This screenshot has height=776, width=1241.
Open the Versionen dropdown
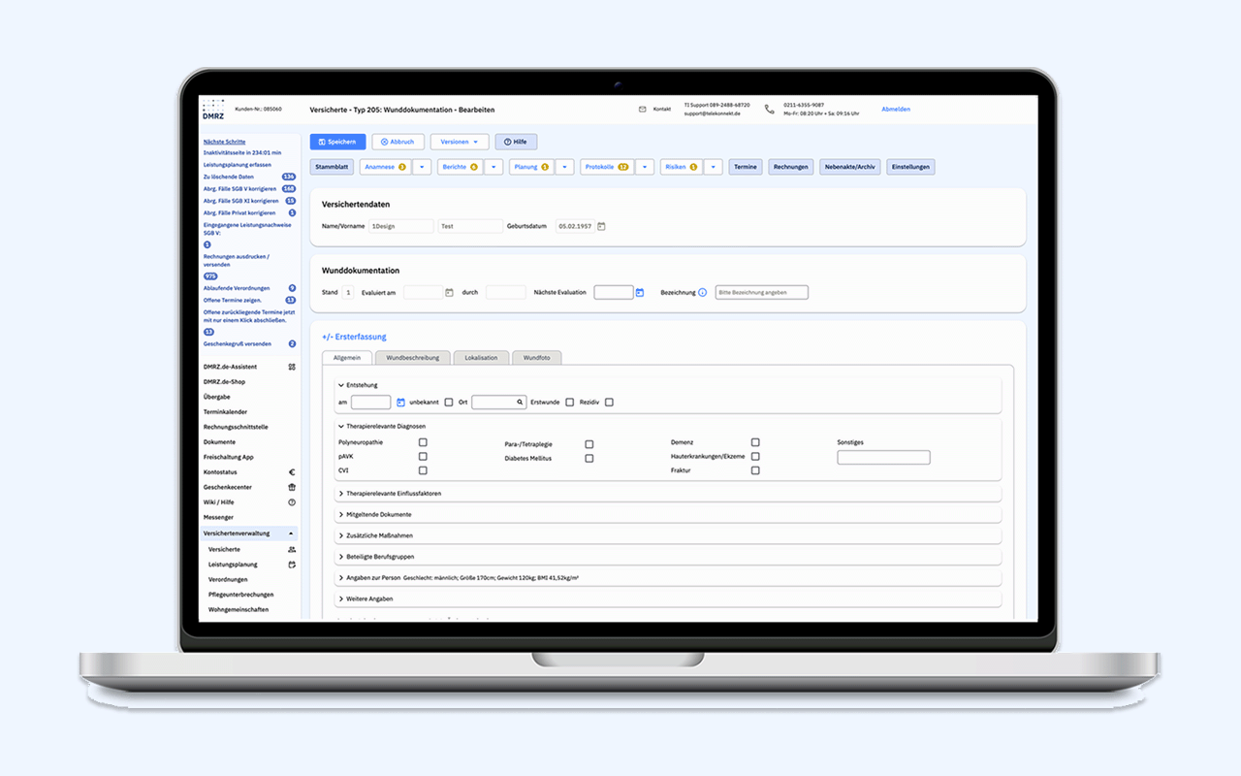click(x=460, y=142)
